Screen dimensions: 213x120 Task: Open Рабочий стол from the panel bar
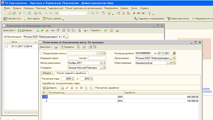13,19
